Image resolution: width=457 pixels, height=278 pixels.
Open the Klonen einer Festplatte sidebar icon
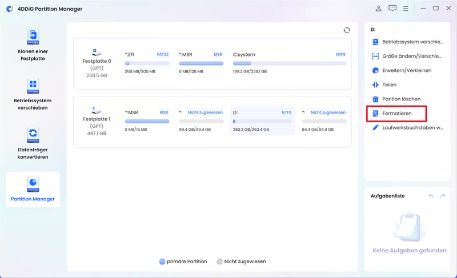click(x=33, y=37)
